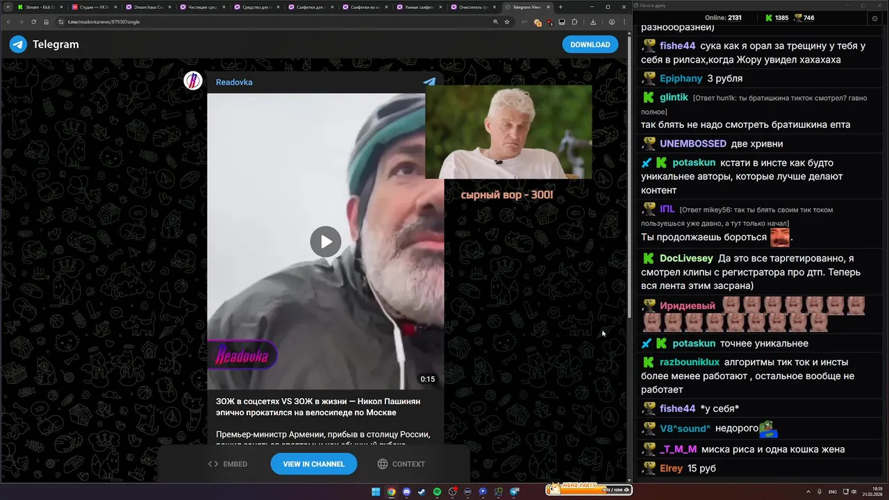
Task: Click username V8^sound^ in chat
Action: point(685,428)
